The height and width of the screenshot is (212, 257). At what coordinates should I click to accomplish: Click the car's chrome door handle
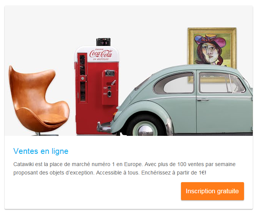[x=203, y=99]
